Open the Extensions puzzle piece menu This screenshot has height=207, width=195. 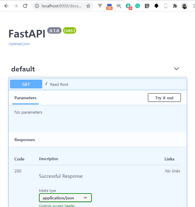click(175, 6)
